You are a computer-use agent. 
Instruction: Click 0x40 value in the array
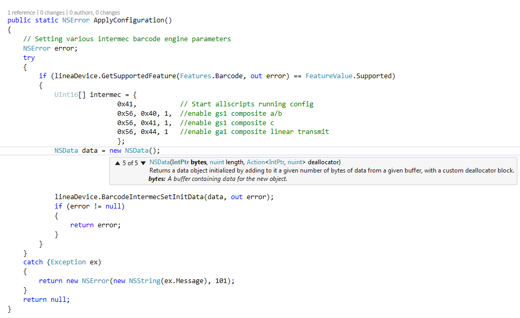click(x=148, y=114)
